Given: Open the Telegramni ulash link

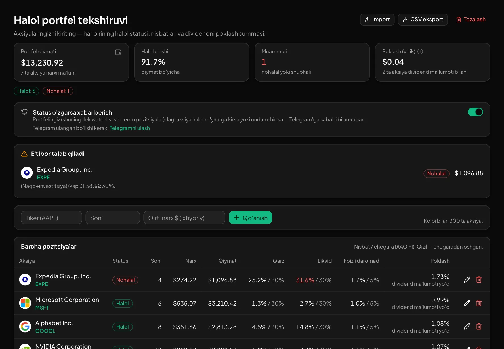Looking at the screenshot, I should [x=130, y=128].
